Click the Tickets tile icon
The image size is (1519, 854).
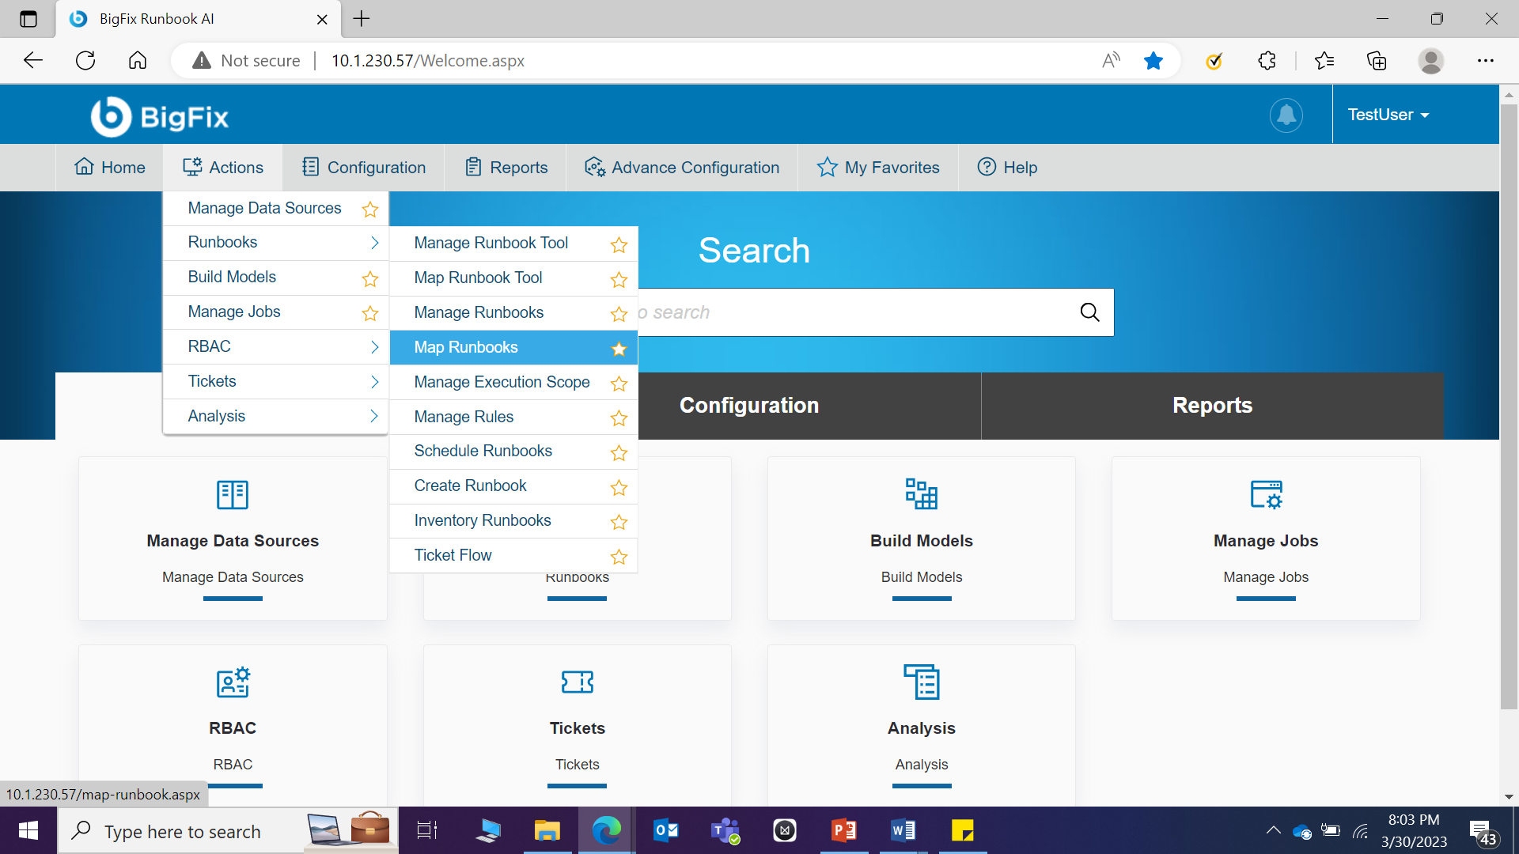tap(577, 682)
